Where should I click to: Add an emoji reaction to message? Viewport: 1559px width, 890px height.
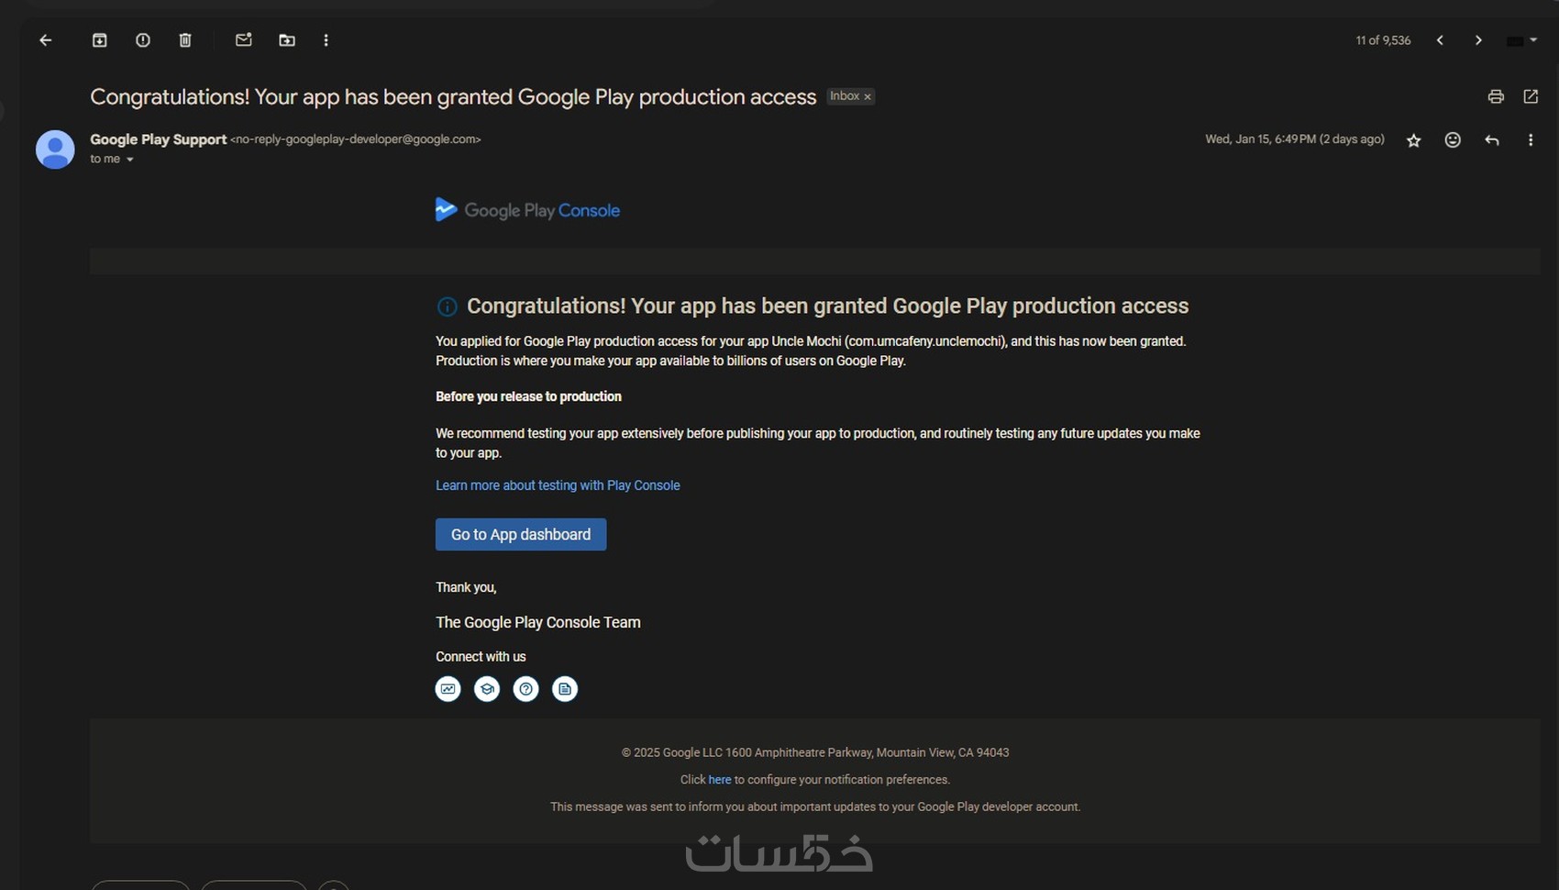click(1453, 140)
